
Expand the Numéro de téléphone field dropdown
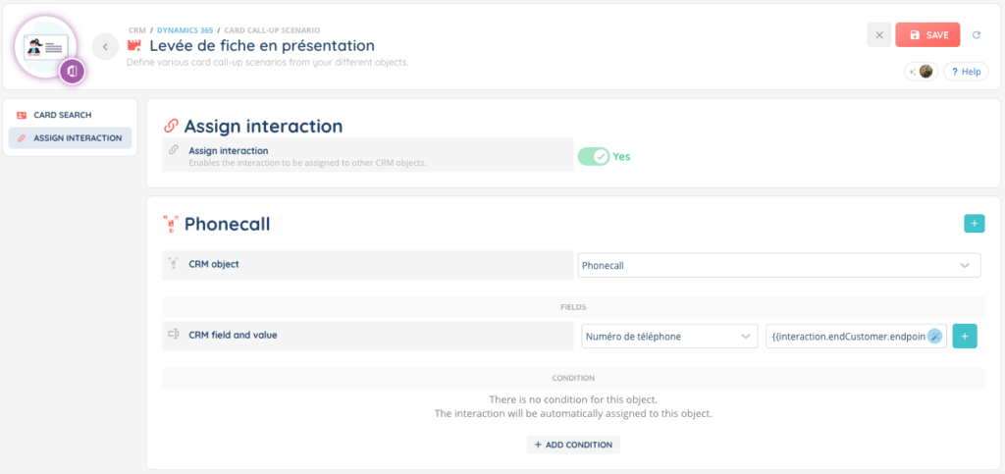click(x=668, y=337)
